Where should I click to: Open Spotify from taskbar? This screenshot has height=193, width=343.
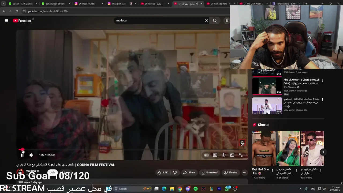pos(196,189)
